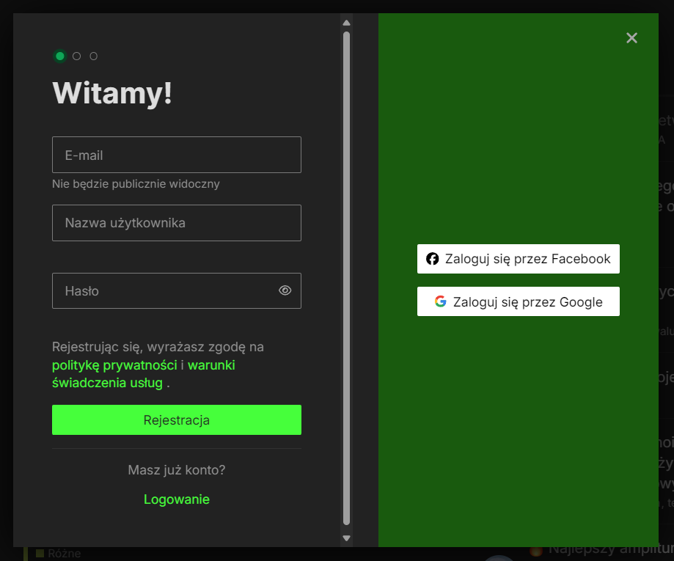
Task: Submit with the Rejestracja button
Action: [177, 419]
